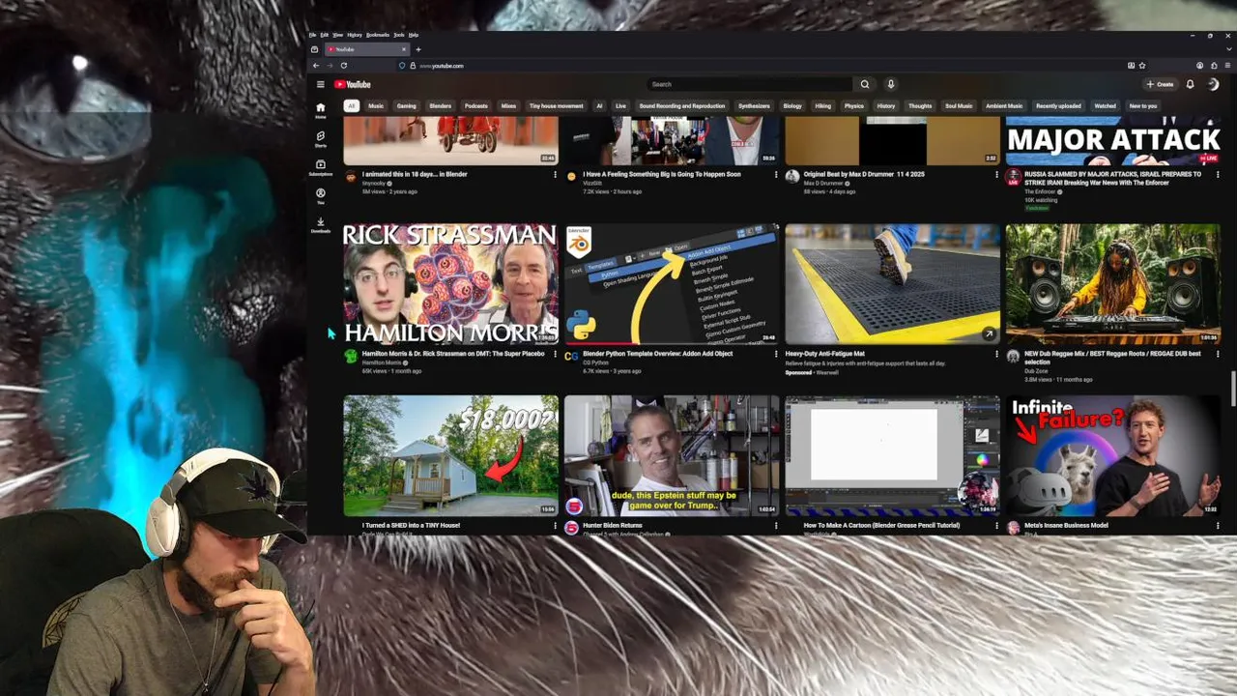
Task: Open the View menu
Action: [x=338, y=35]
